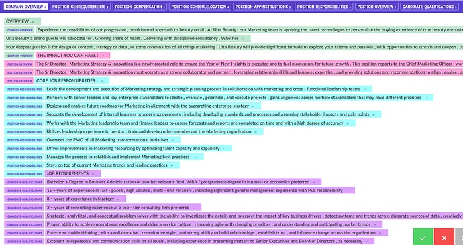
Task: Pick the POSITION-SCHEDULELOCATION label
Action: pos(200,7)
